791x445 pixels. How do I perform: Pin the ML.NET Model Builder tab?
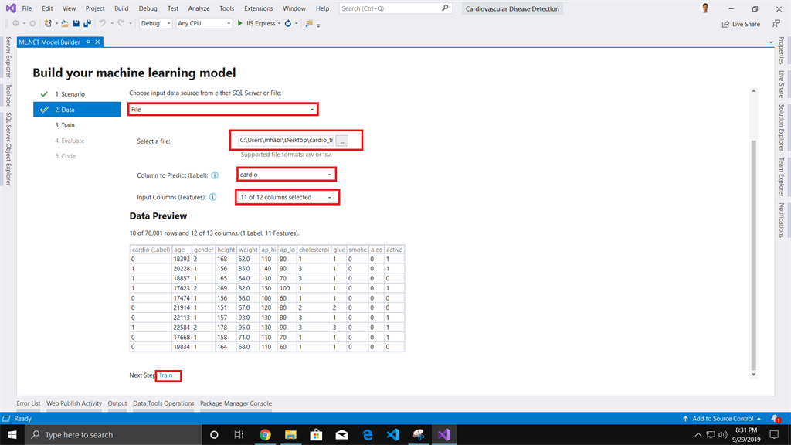tap(88, 42)
